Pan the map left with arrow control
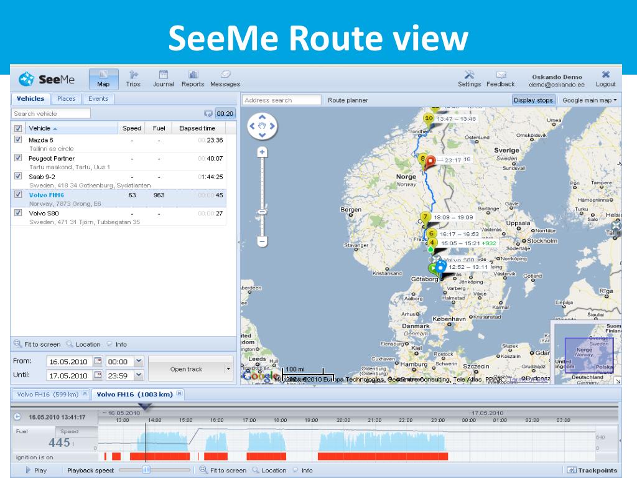The image size is (637, 478). pyautogui.click(x=253, y=126)
